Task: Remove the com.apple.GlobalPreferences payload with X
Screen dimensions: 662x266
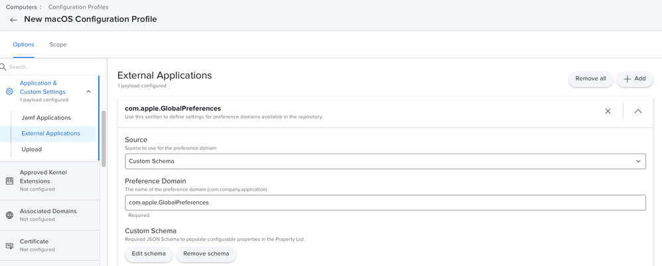Action: coord(608,112)
